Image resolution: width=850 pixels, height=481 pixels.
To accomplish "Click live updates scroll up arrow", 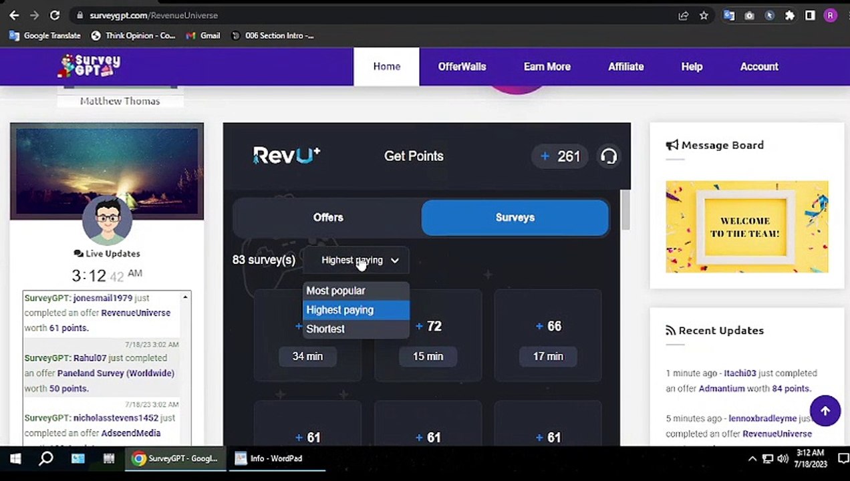I will point(186,297).
